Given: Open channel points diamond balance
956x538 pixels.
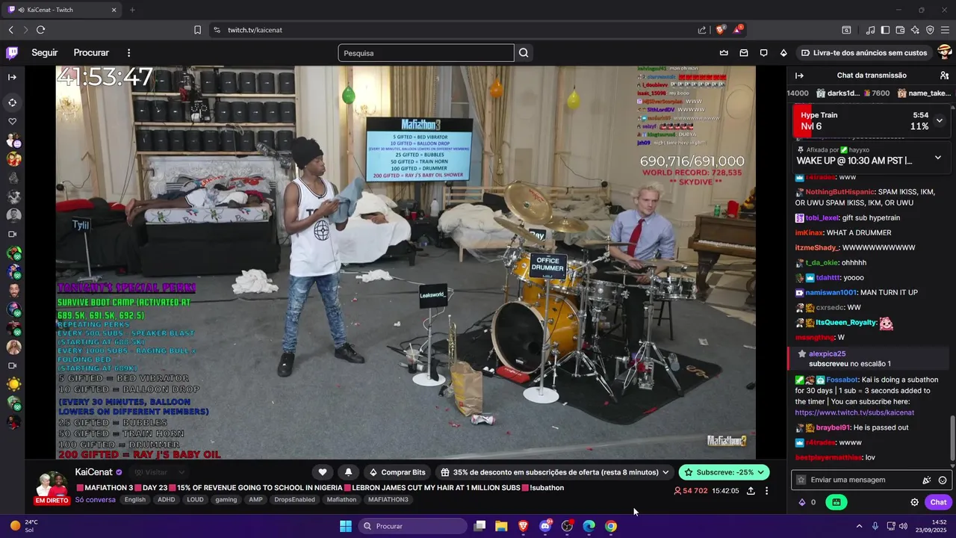Looking at the screenshot, I should 807,502.
